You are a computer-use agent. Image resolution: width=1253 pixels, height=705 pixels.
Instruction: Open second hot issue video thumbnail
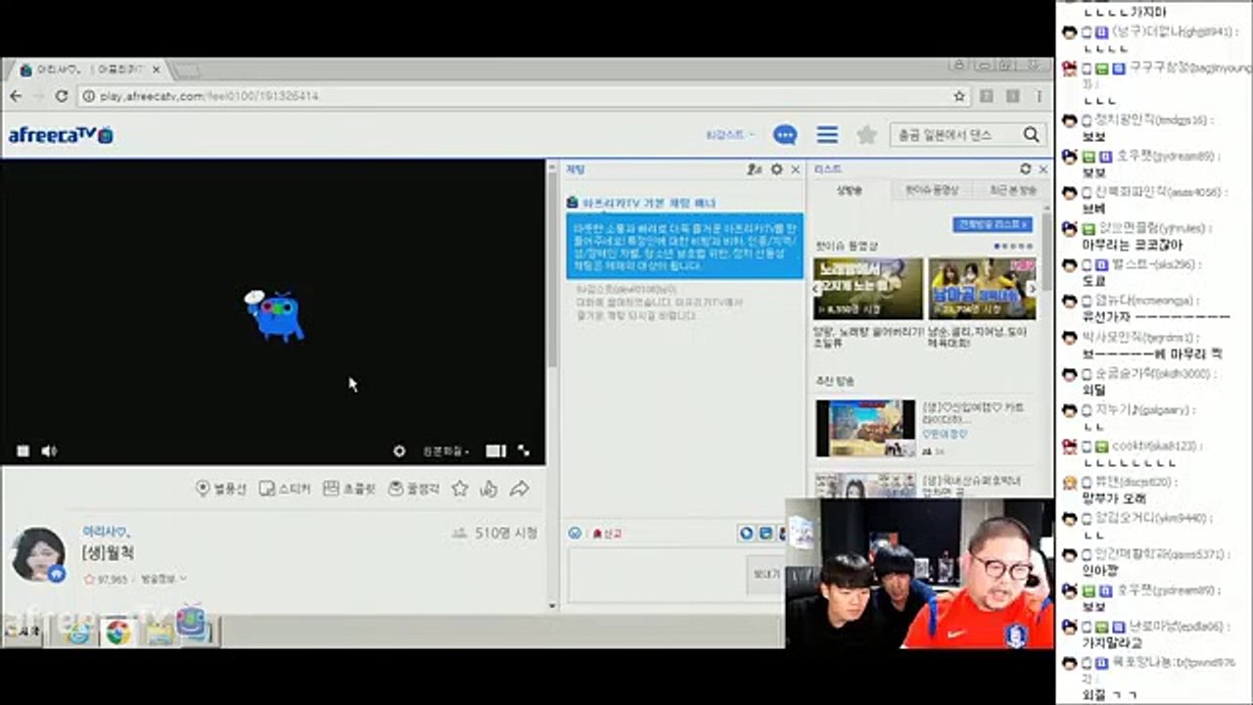pos(982,289)
